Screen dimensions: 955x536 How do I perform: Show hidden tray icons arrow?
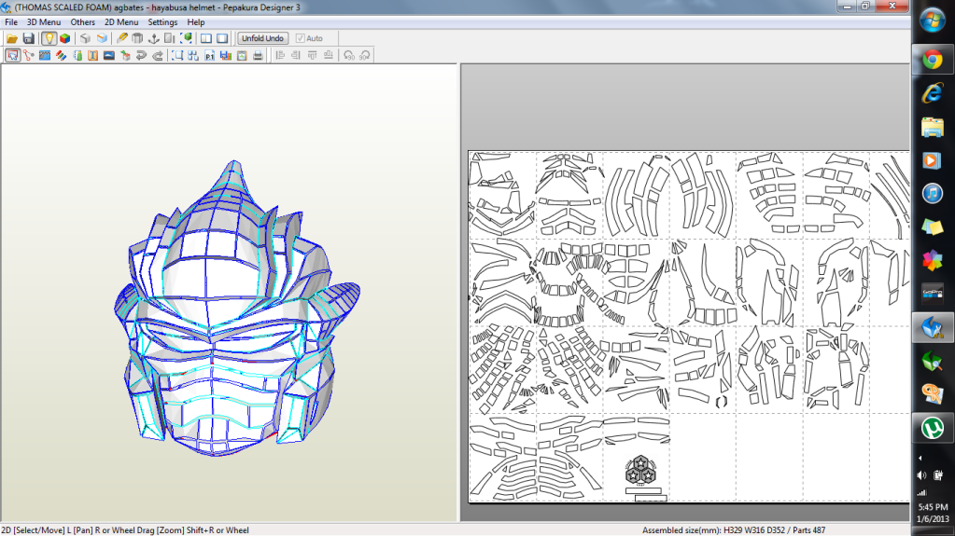[920, 458]
